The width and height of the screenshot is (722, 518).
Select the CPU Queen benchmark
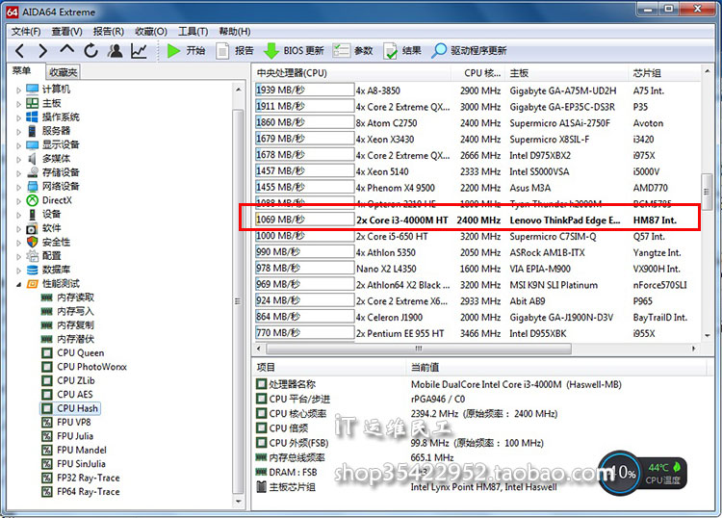tap(81, 352)
